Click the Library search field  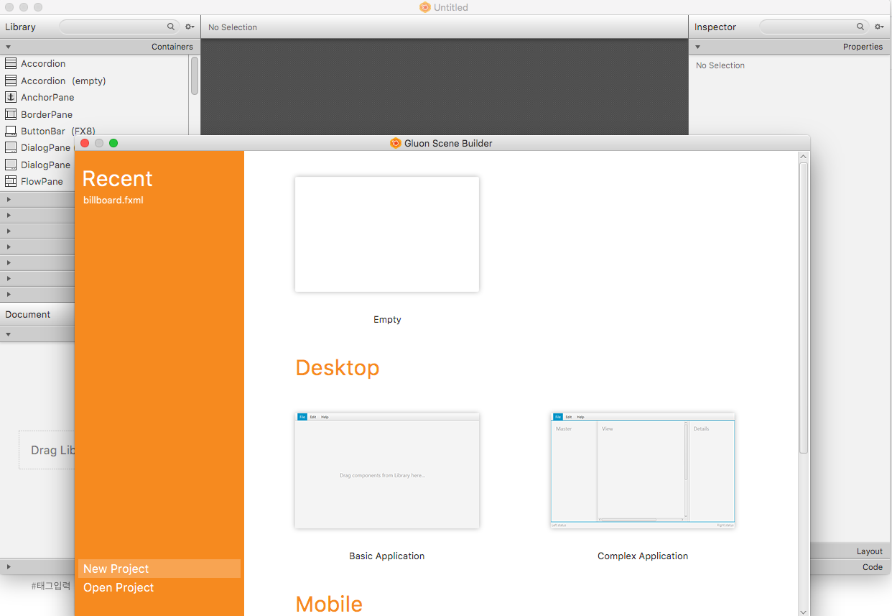[x=119, y=27]
